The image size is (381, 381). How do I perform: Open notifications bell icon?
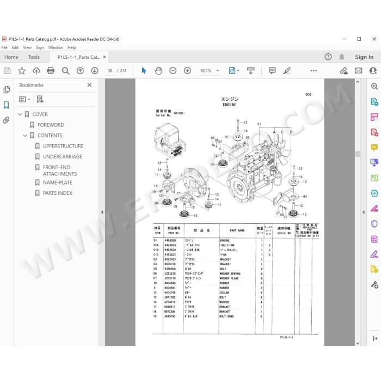point(342,57)
